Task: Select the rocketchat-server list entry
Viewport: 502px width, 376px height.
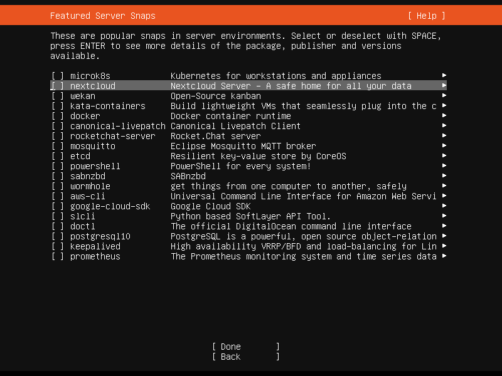Action: (112, 136)
